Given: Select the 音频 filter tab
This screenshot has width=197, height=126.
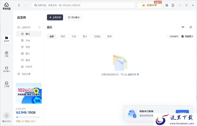Looking at the screenshot, I should pos(109,36).
